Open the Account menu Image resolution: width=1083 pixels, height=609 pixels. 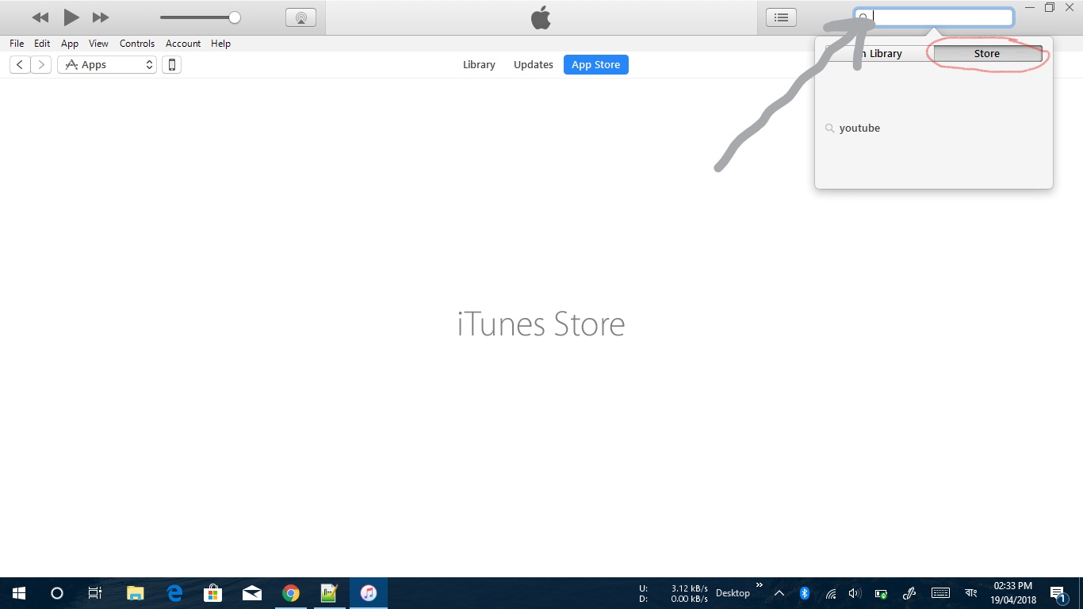pos(183,44)
